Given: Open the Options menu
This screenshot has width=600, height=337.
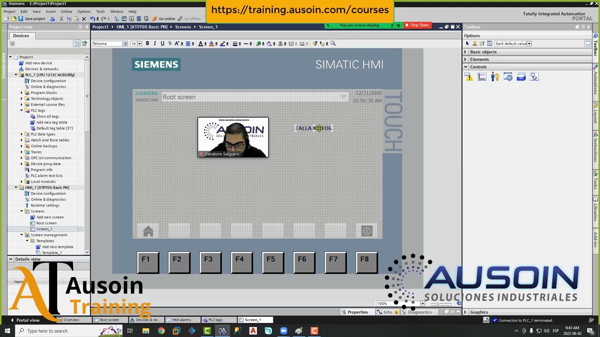Looking at the screenshot, I should pyautogui.click(x=84, y=11).
